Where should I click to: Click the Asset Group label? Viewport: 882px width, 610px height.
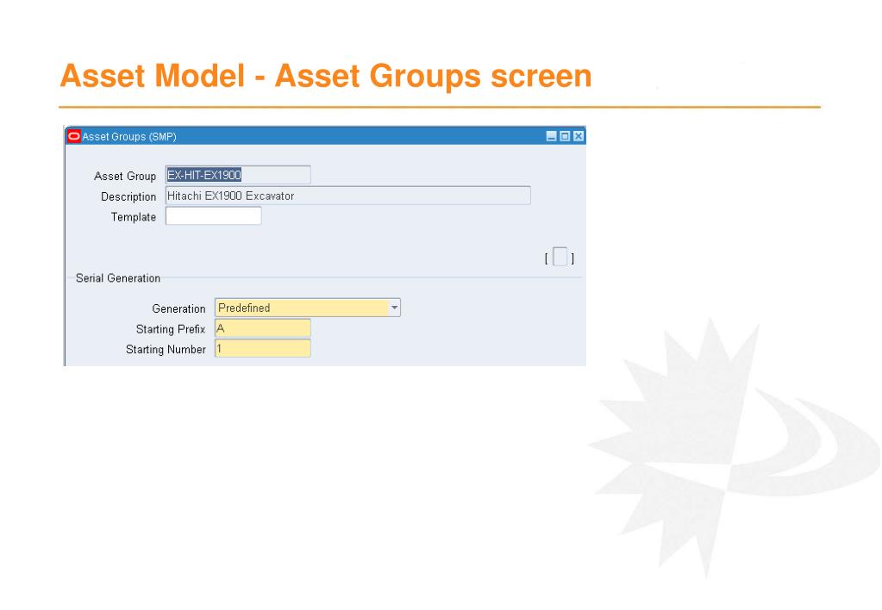point(125,176)
